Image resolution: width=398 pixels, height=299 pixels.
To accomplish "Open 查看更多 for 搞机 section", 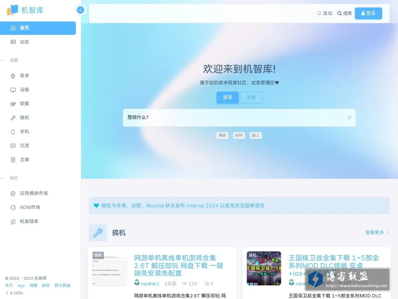I will pyautogui.click(x=377, y=233).
